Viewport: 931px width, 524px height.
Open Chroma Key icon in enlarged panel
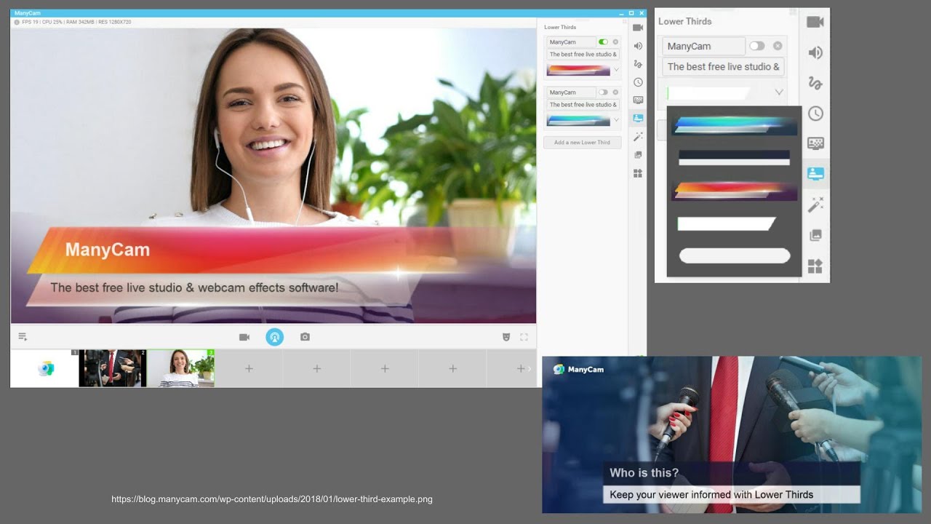[x=815, y=143]
